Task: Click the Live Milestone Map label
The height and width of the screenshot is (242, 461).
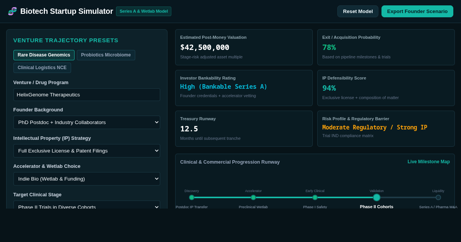Action: coord(429,162)
